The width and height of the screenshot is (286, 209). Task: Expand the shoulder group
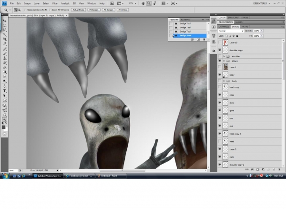(x=224, y=56)
